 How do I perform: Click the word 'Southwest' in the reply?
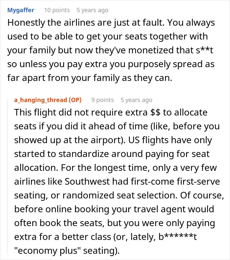87,181
